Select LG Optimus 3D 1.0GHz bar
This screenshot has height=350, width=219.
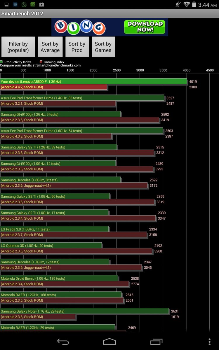point(51,245)
